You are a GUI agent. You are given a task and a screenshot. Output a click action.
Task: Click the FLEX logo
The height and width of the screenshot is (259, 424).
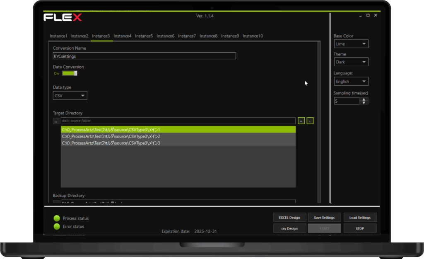coord(63,17)
